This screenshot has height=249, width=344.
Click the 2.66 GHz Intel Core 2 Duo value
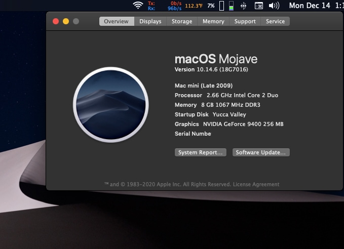(242, 95)
